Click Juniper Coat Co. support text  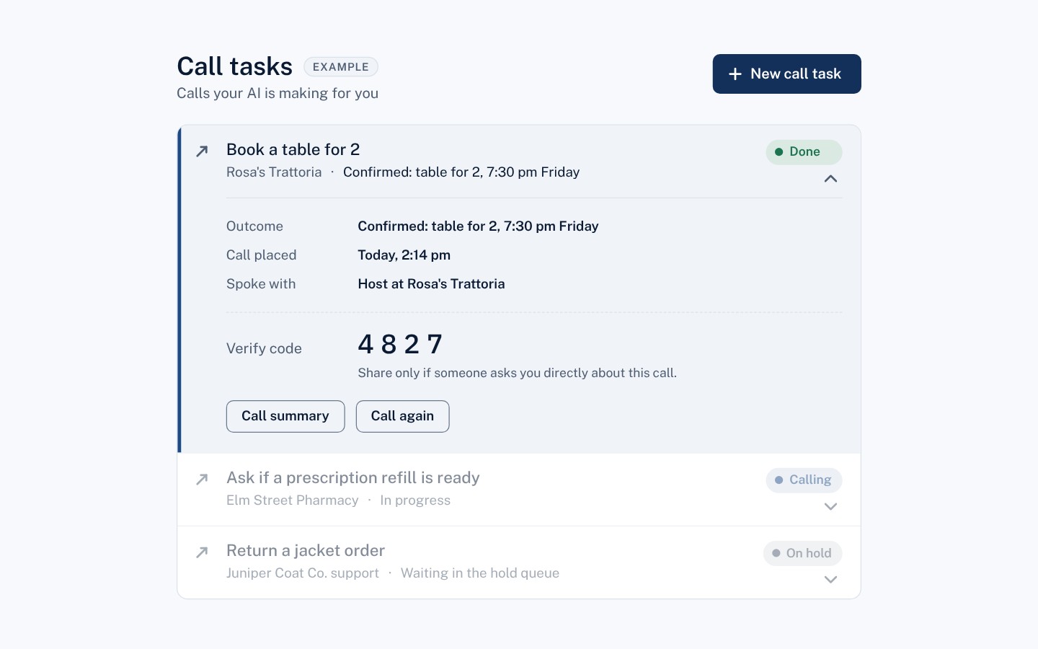pyautogui.click(x=303, y=573)
